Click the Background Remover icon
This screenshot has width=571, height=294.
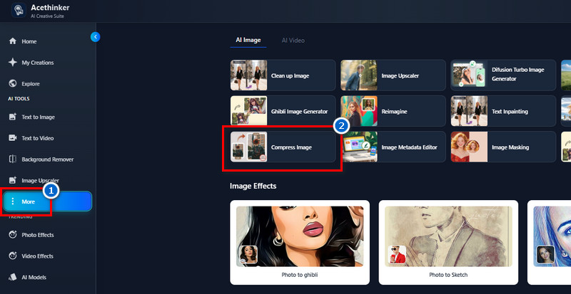[13, 159]
